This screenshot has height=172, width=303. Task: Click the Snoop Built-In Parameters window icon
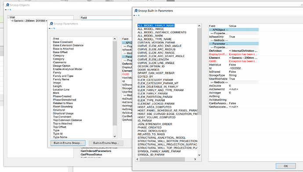coord(136,11)
